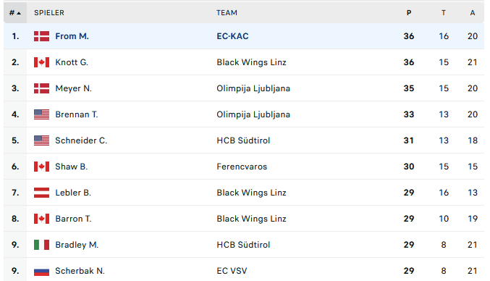Click the Russian flag beside Scherbak N.
The width and height of the screenshot is (490, 281).
pos(41,271)
